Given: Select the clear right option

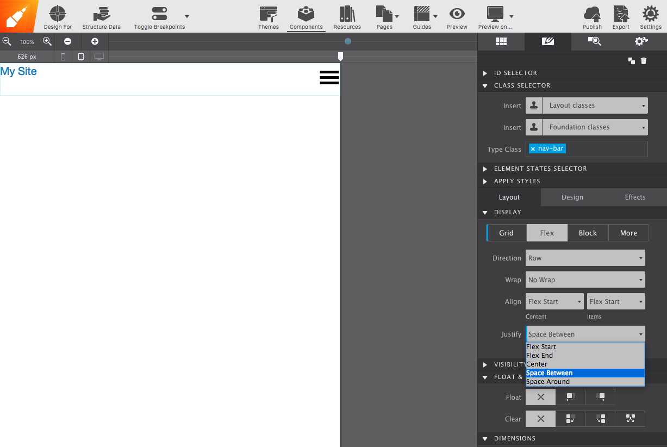Looking at the screenshot, I should pyautogui.click(x=600, y=419).
